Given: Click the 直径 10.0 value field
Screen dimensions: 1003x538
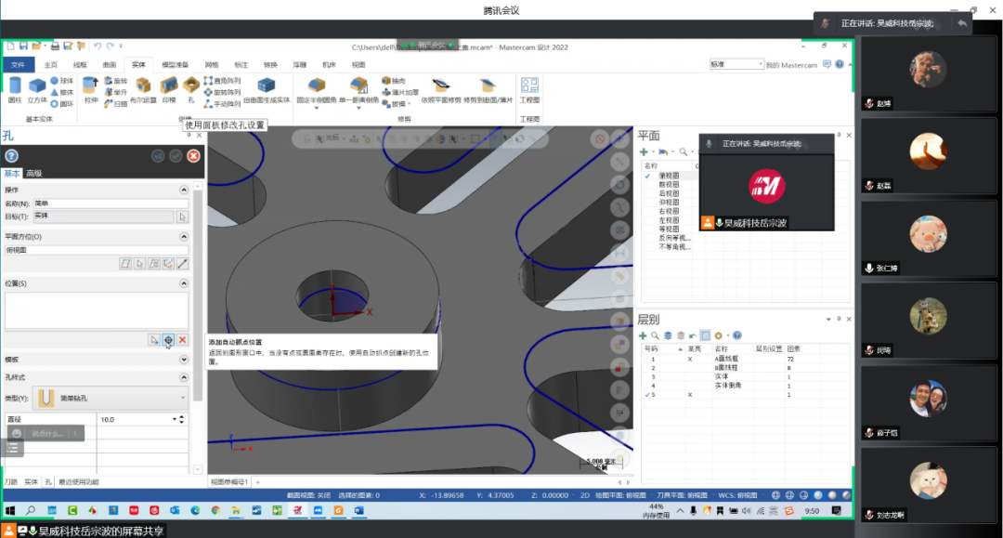Looking at the screenshot, I should click(134, 420).
